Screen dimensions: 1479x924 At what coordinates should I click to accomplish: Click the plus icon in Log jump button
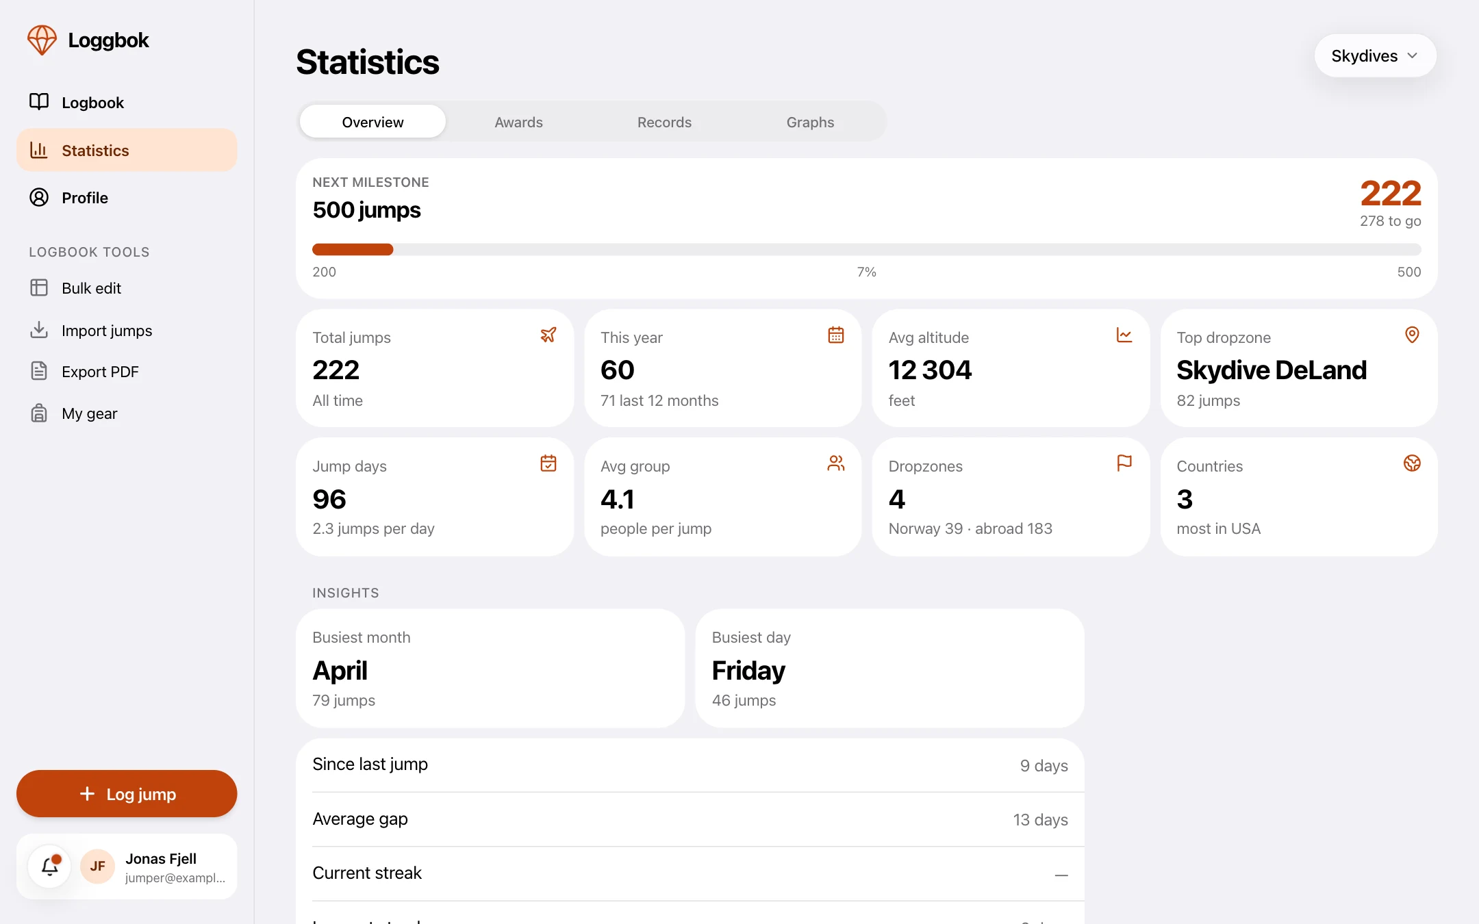tap(87, 793)
